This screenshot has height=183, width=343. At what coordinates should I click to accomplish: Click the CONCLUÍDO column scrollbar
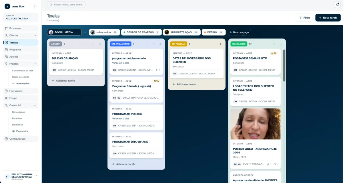point(284,66)
